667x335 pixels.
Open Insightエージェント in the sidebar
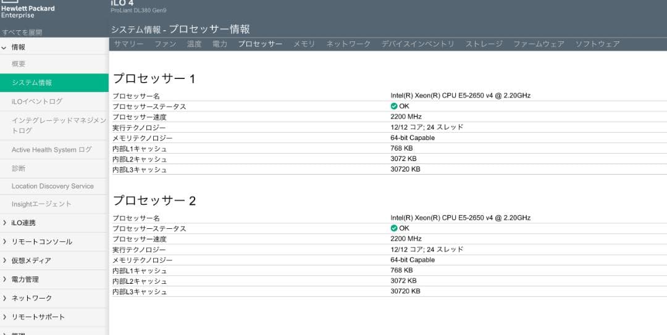[x=54, y=204]
